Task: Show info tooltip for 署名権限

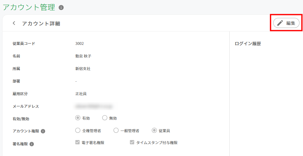Action: click(32, 144)
